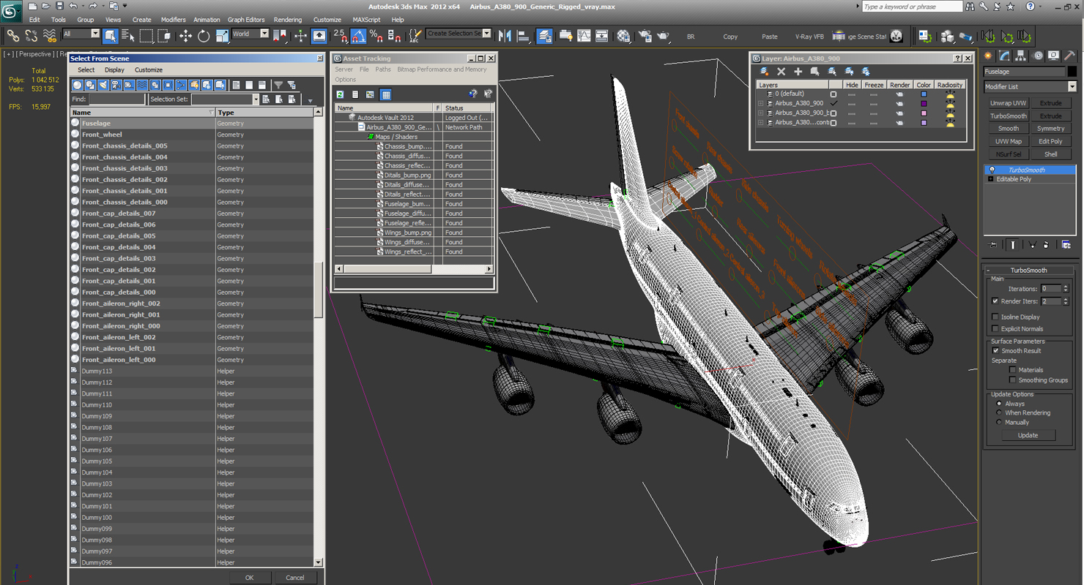The height and width of the screenshot is (585, 1084).
Task: Expand the Airbus_A380_900 layer
Action: tap(760, 103)
